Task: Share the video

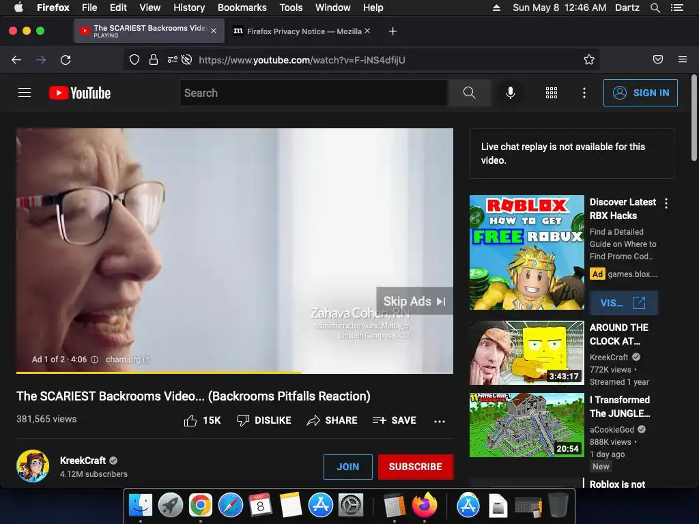Action: click(332, 420)
